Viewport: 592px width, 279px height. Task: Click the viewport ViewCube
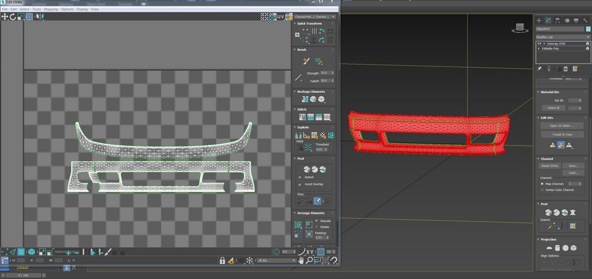(520, 28)
